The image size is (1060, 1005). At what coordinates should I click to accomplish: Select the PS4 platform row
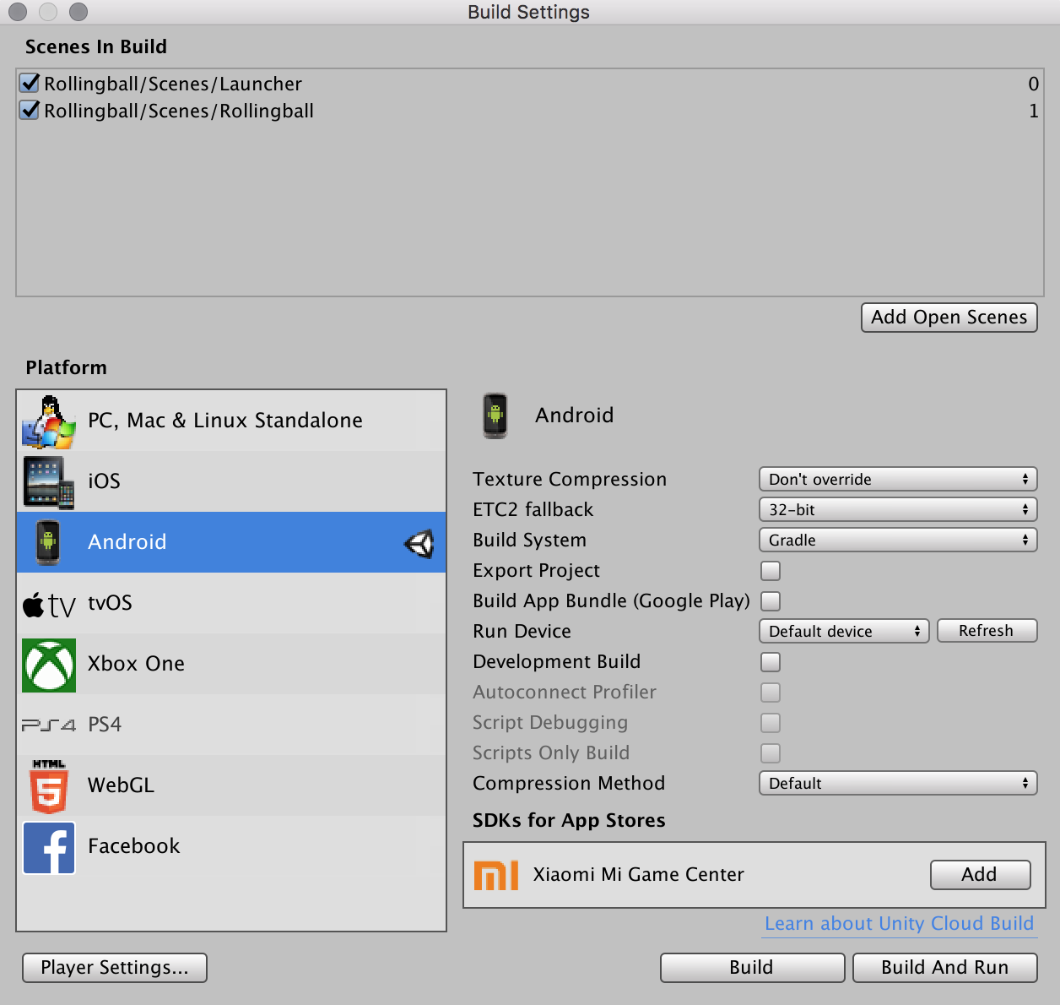[231, 725]
